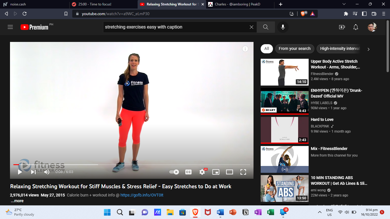Open the Create video menu
The height and width of the screenshot is (219, 390).
click(342, 27)
